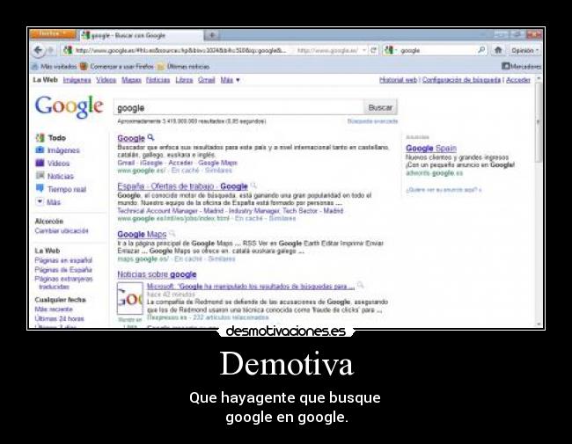Open the first Google search result title
The image size is (572, 444).
131,138
